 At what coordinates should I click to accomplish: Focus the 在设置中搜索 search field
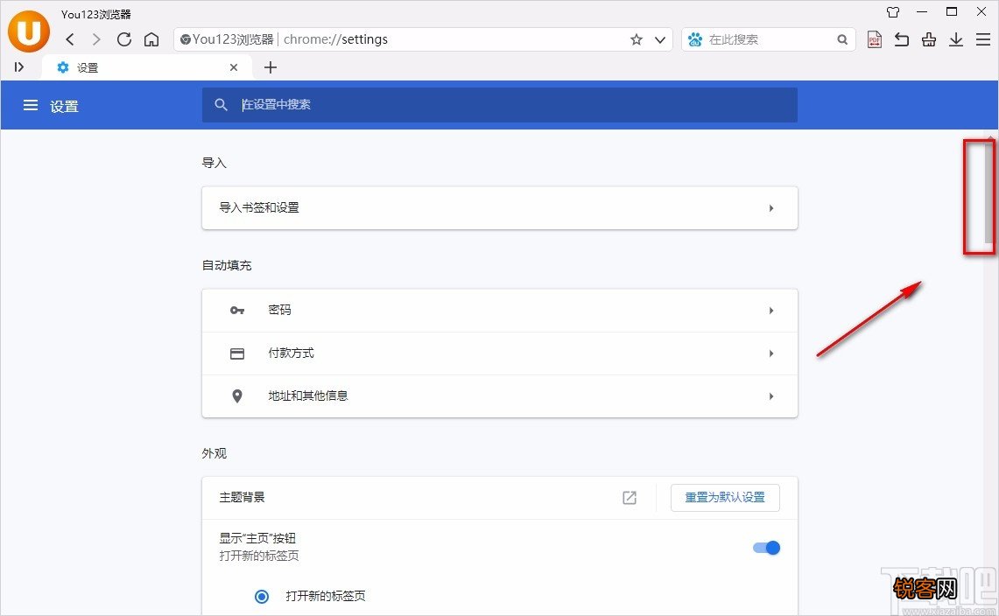coord(499,104)
